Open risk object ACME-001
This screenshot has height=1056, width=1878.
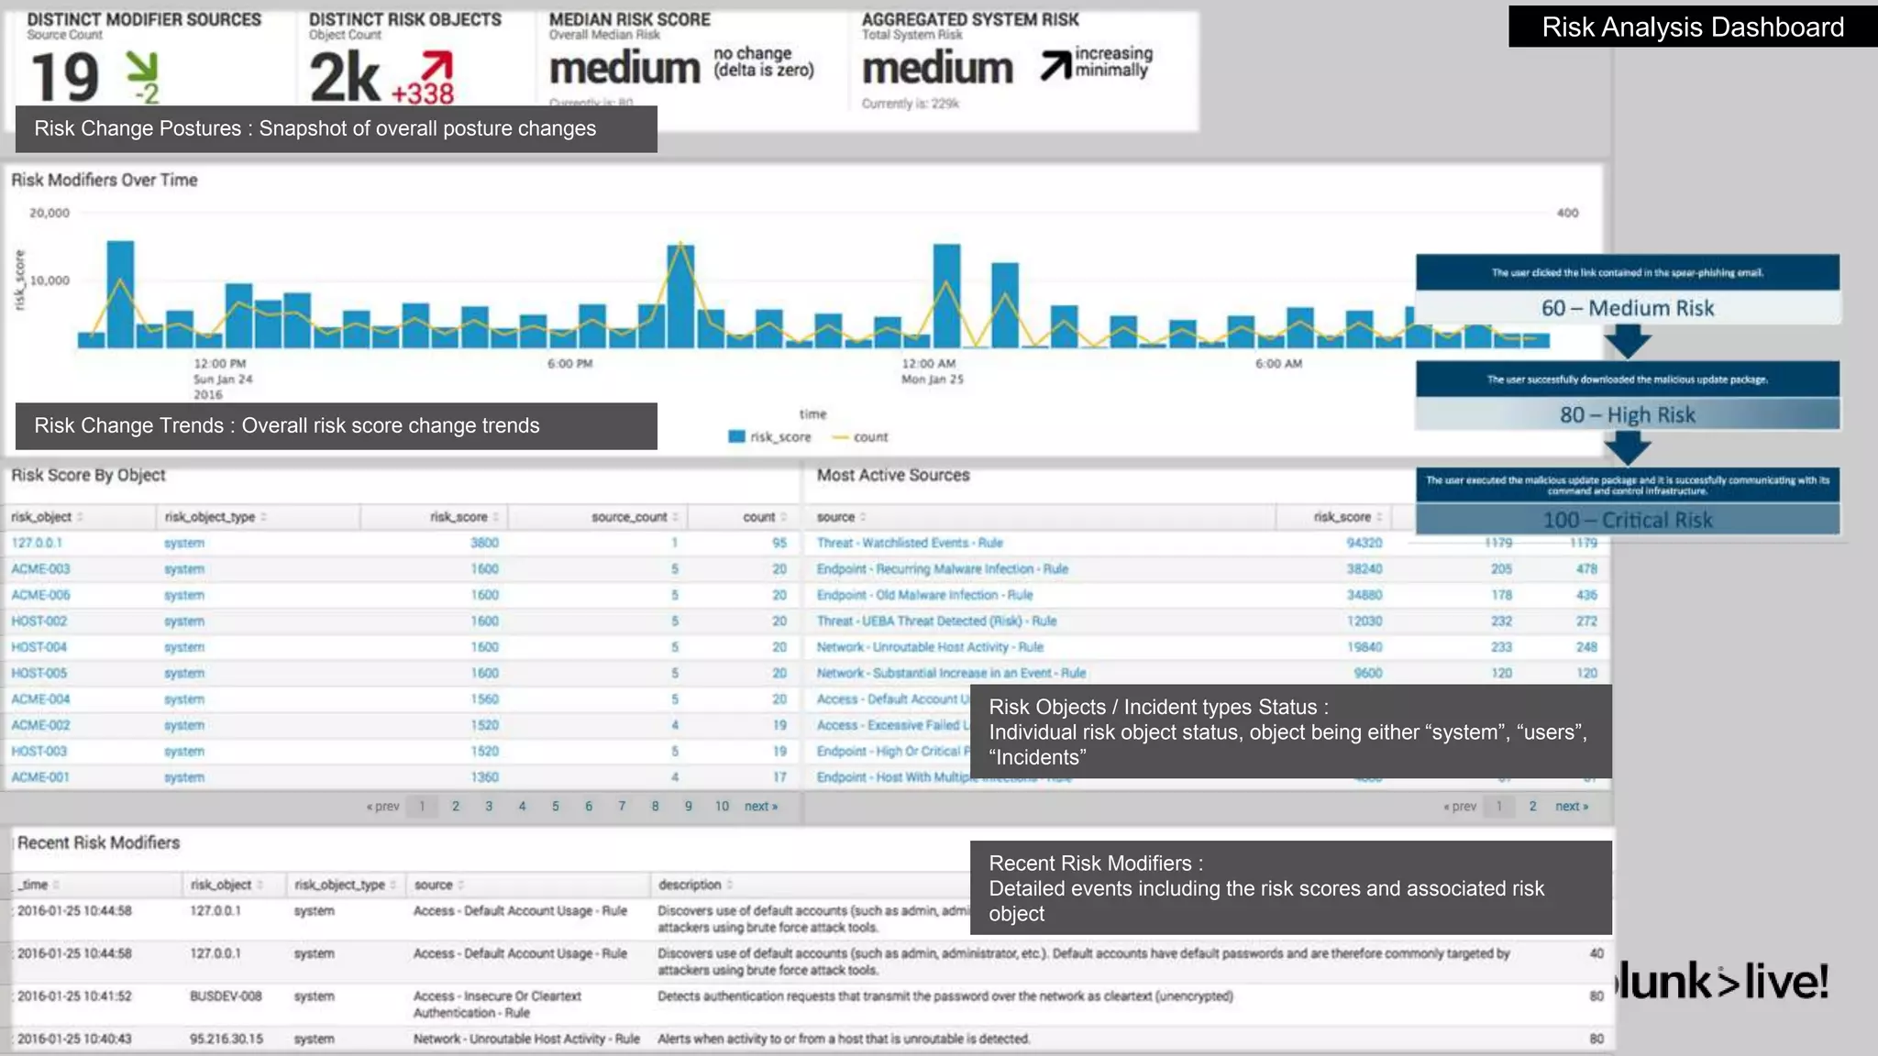tap(40, 777)
